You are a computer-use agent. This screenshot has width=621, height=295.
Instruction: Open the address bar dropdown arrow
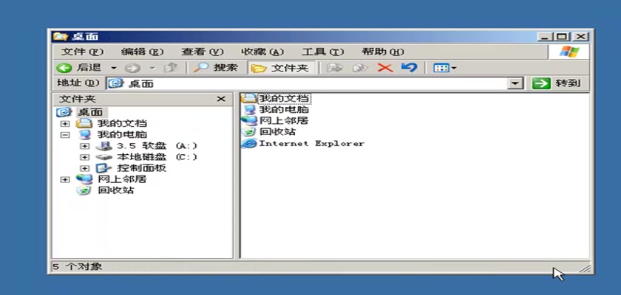515,83
